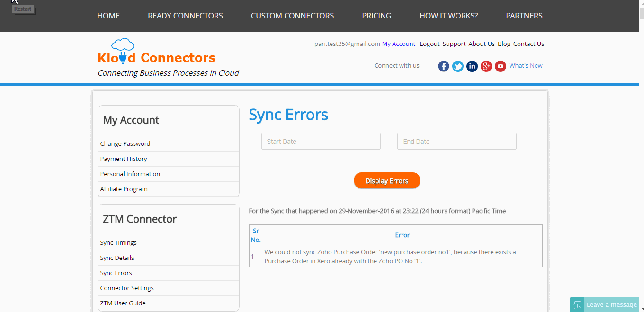Go to HOME in top navigation

pos(108,16)
